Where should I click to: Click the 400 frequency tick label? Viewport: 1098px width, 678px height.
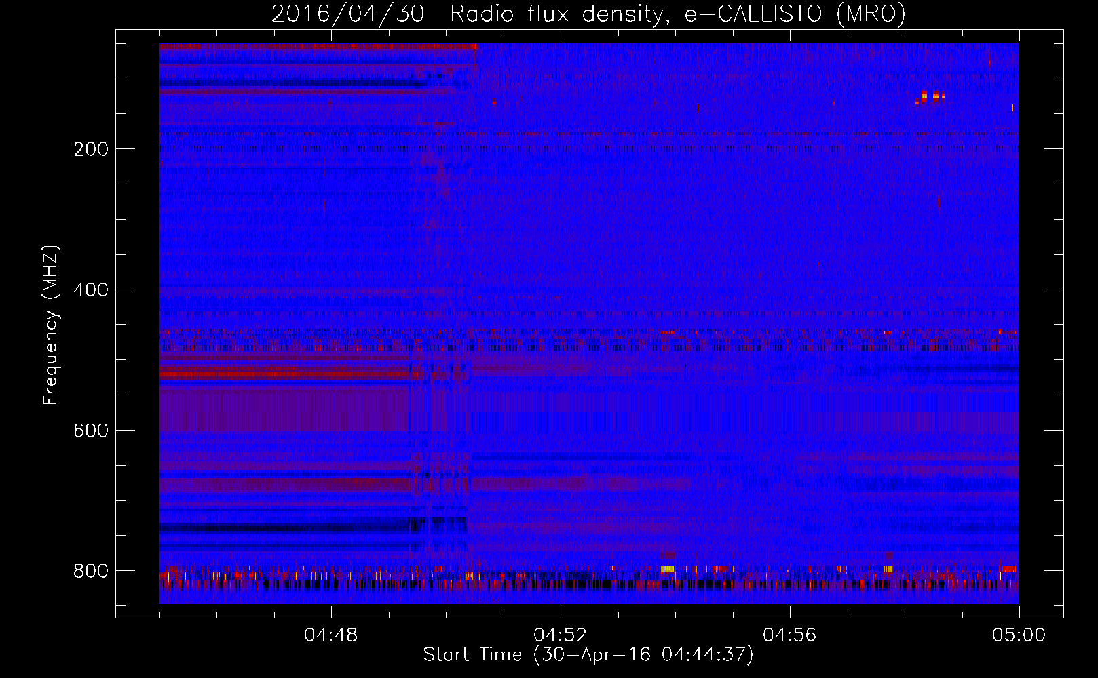click(x=91, y=290)
